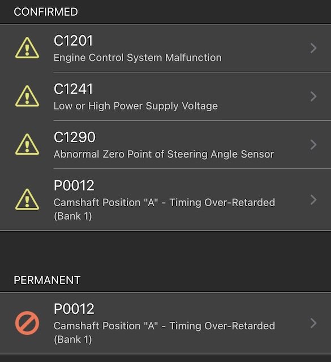Select the C1201 code title

click(74, 41)
